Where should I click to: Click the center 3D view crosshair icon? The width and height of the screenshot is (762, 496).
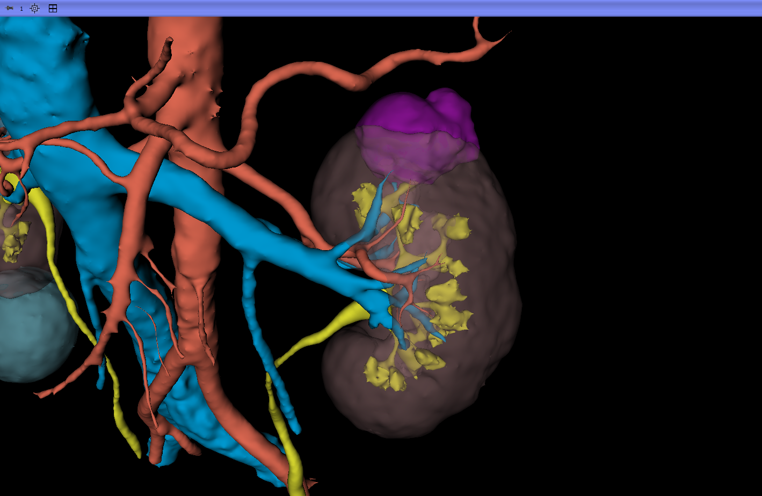(x=35, y=8)
